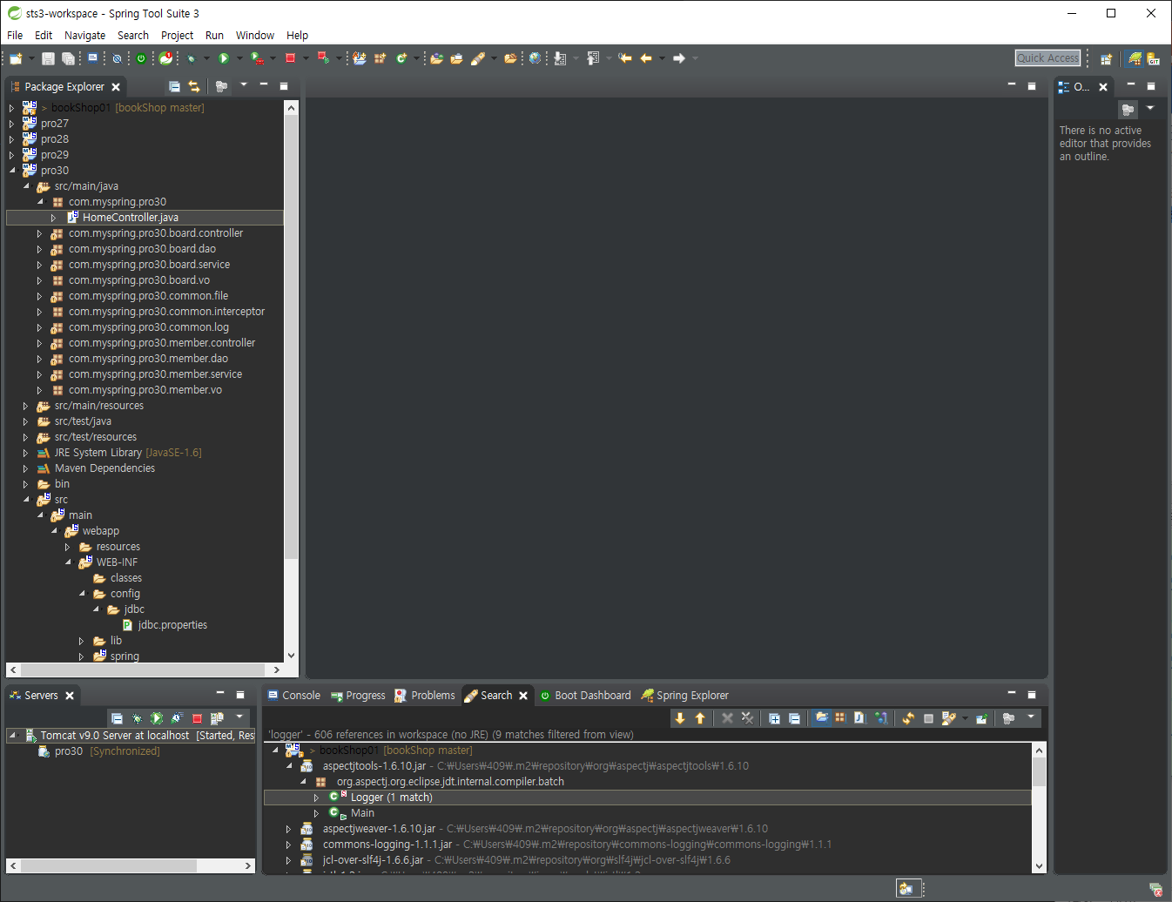Click the New wizard icon in the toolbar
1172x902 pixels.
17,58
